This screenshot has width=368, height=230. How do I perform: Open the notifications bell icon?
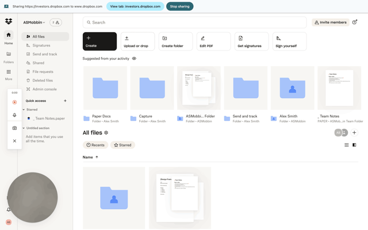[x=9, y=209]
